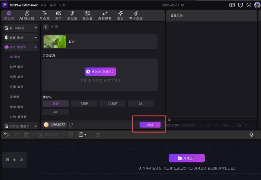Click the purple 생성 generate button

[150, 125]
